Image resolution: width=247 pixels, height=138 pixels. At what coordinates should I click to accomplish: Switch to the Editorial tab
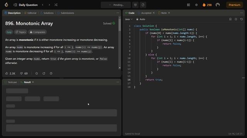(30, 13)
